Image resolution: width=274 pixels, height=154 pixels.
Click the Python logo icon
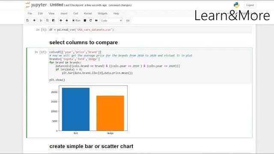click(x=237, y=5)
